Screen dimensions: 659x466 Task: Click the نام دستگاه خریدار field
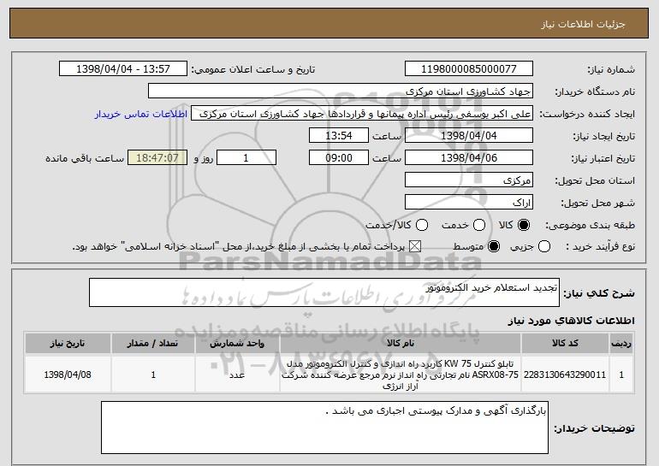point(341,91)
